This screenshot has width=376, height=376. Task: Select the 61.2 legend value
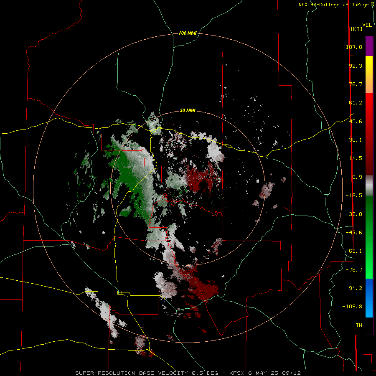click(356, 103)
